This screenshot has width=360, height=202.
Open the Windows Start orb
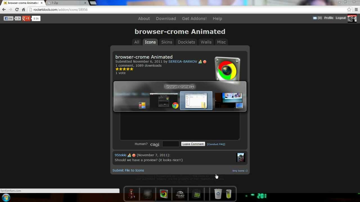[x=6, y=198]
